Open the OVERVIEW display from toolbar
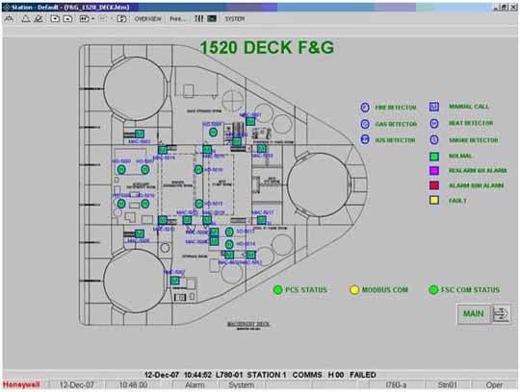The image size is (520, 392). click(148, 19)
